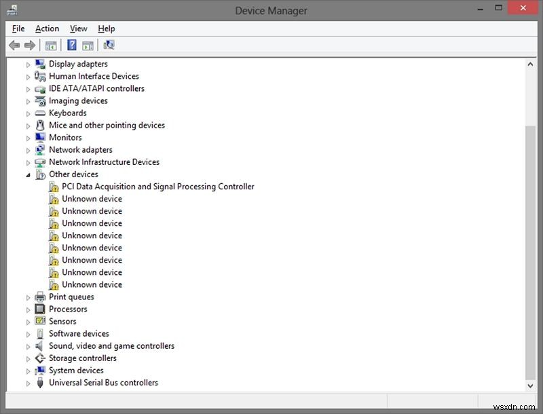Open the File menu

[18, 29]
